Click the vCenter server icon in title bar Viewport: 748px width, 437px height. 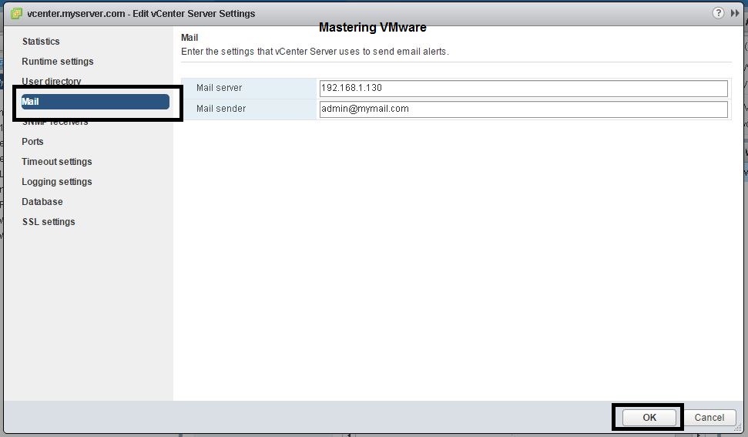pyautogui.click(x=16, y=13)
